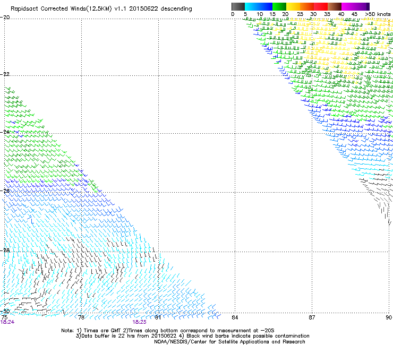The width and height of the screenshot is (393, 345).
Task: Click the brown 35-40 knots color segment
Action: (335, 6)
